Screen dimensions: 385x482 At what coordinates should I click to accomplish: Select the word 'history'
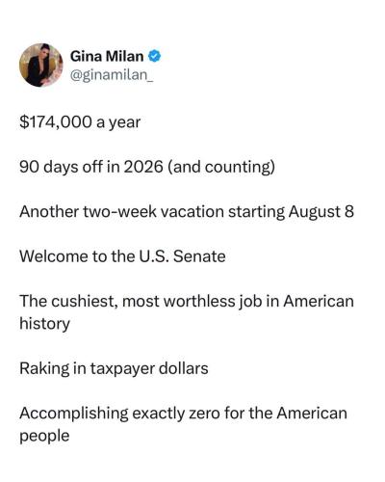point(44,324)
